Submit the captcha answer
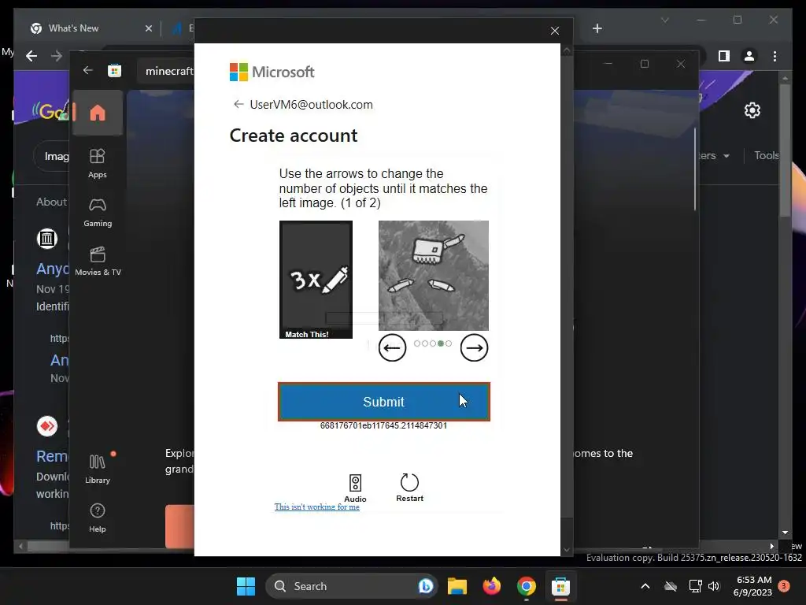 pyautogui.click(x=384, y=402)
